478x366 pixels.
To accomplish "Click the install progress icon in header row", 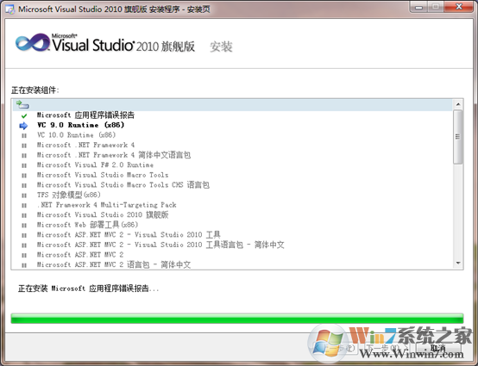I will [x=22, y=105].
